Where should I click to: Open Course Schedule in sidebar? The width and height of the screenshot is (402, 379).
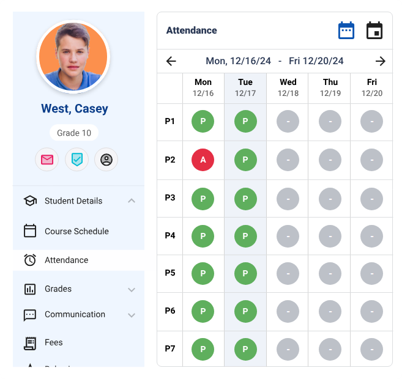76,231
